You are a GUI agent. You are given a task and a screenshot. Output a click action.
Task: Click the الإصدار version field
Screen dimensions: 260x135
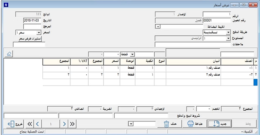point(165,14)
